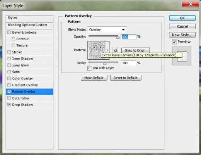Viewport: 201px width, 155px height.
Task: Close the Layer Style dialog with X
Action: tap(190, 4)
